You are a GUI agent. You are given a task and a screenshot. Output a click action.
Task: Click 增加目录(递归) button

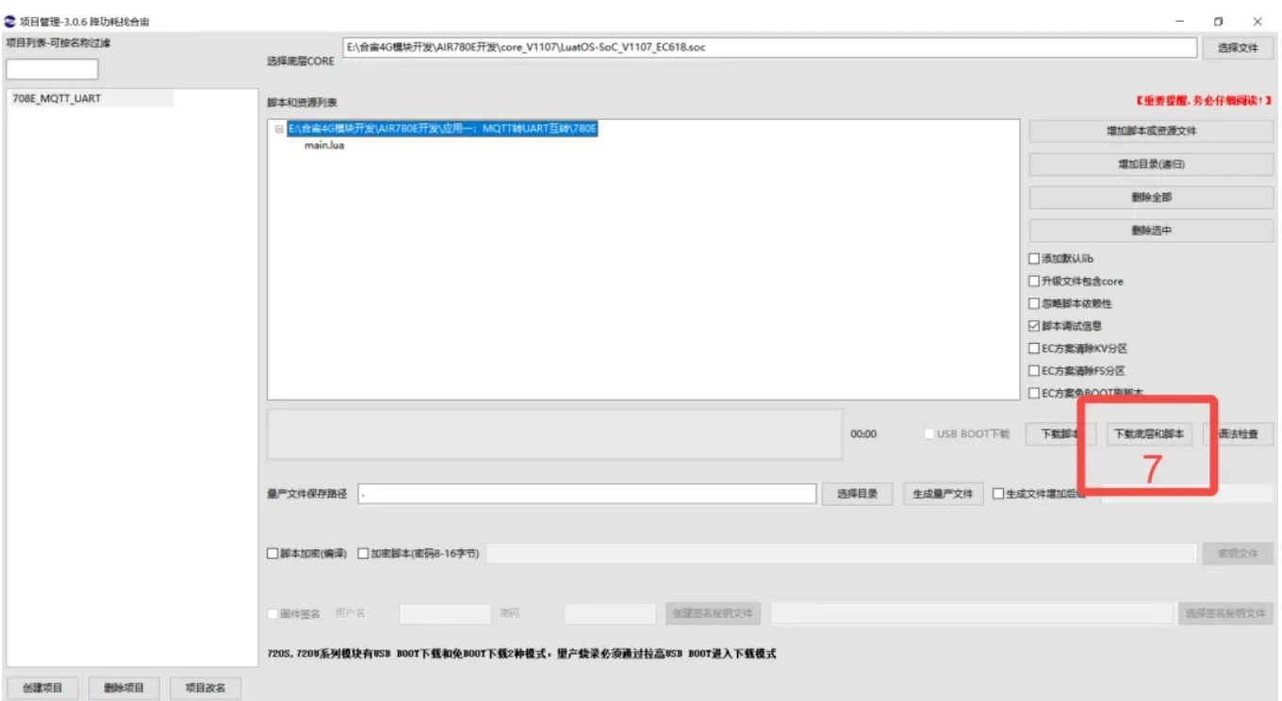(x=1151, y=164)
